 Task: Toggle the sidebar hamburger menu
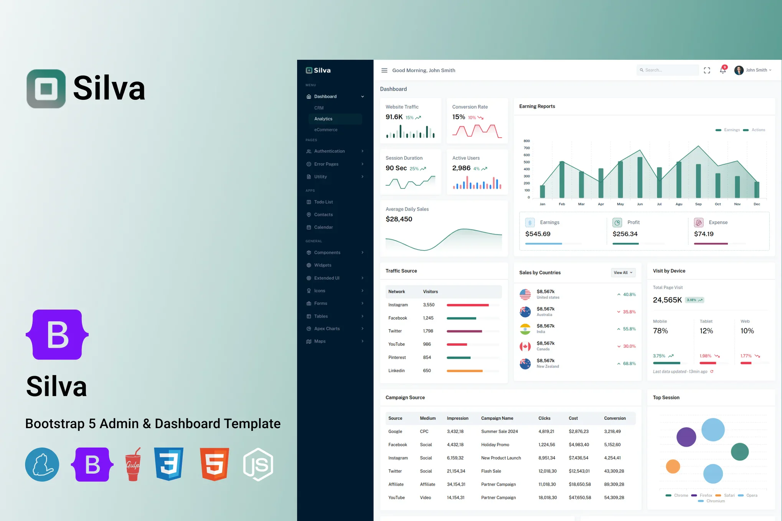point(384,70)
